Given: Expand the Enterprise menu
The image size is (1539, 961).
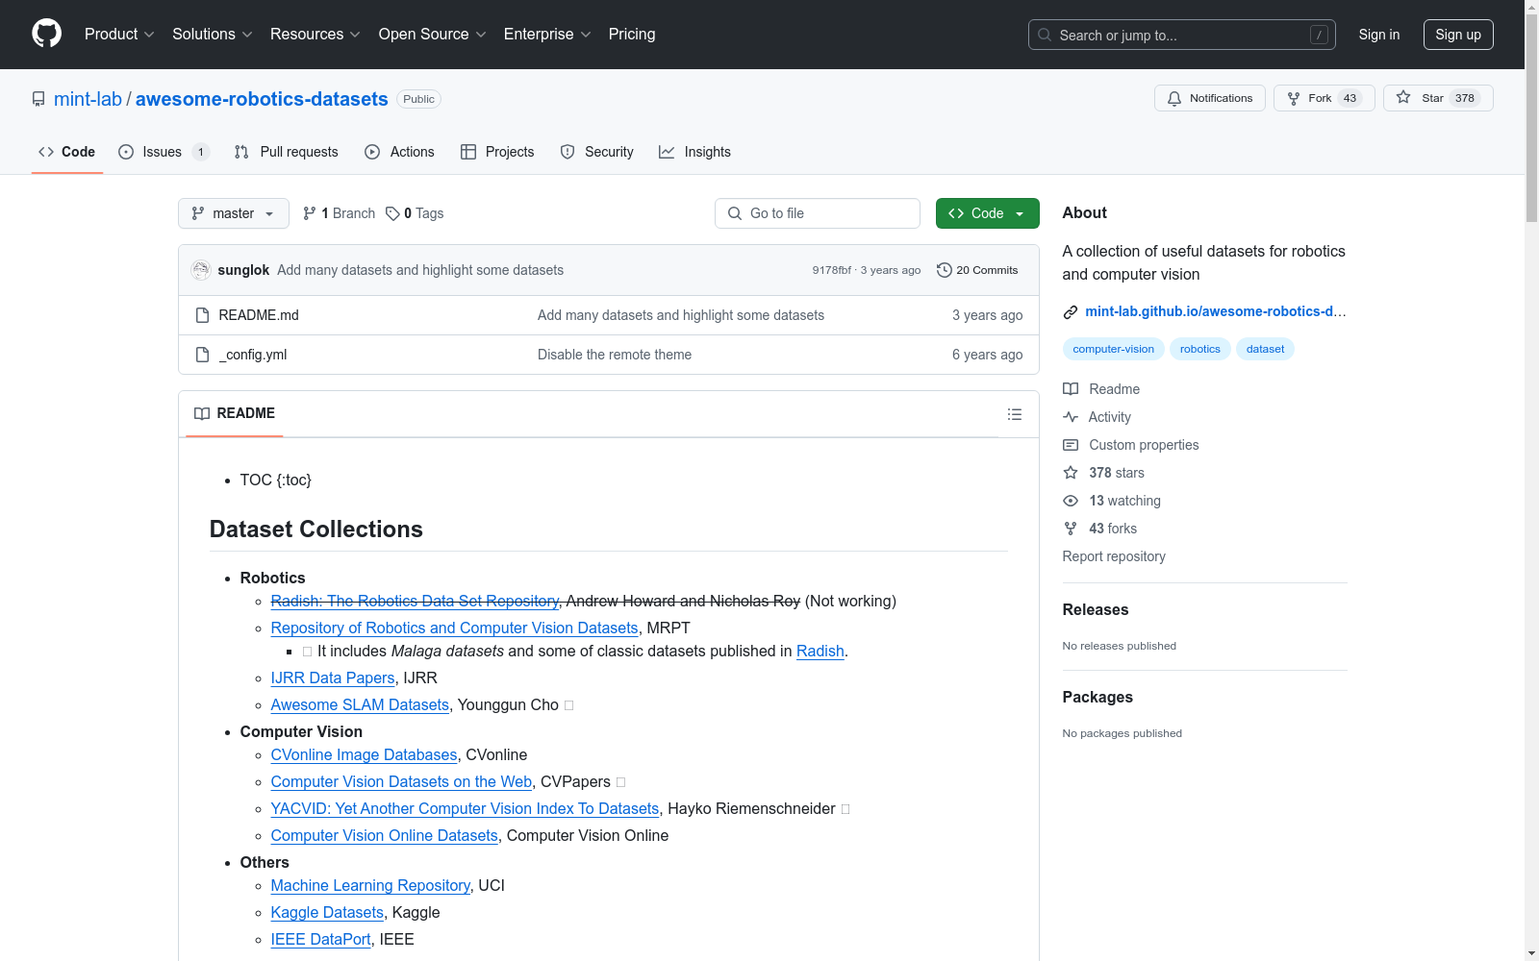Looking at the screenshot, I should [547, 34].
